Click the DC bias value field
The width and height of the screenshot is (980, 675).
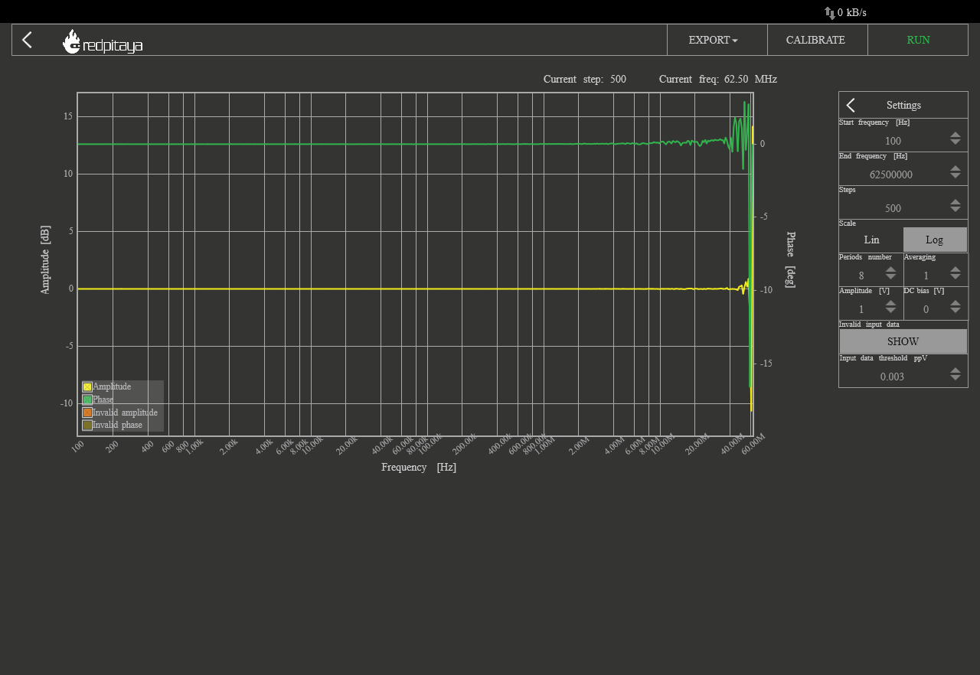coord(926,309)
